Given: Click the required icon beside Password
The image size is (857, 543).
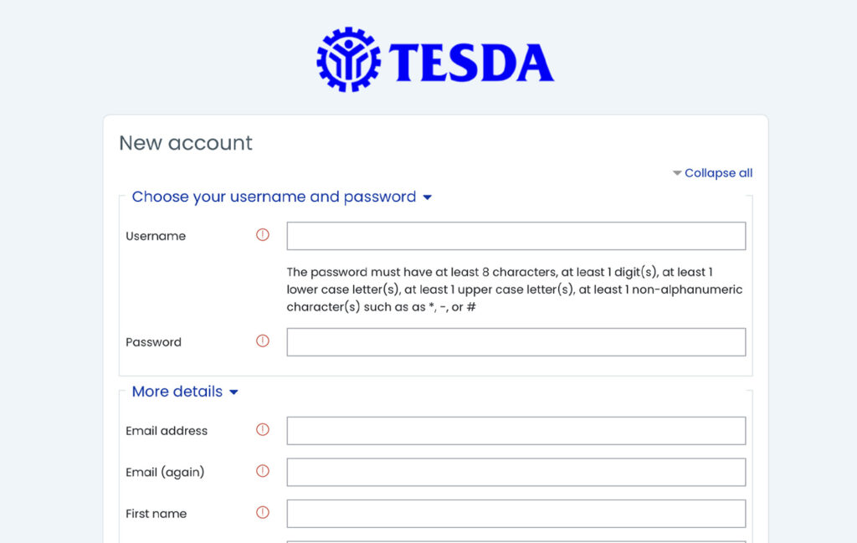Looking at the screenshot, I should [262, 341].
